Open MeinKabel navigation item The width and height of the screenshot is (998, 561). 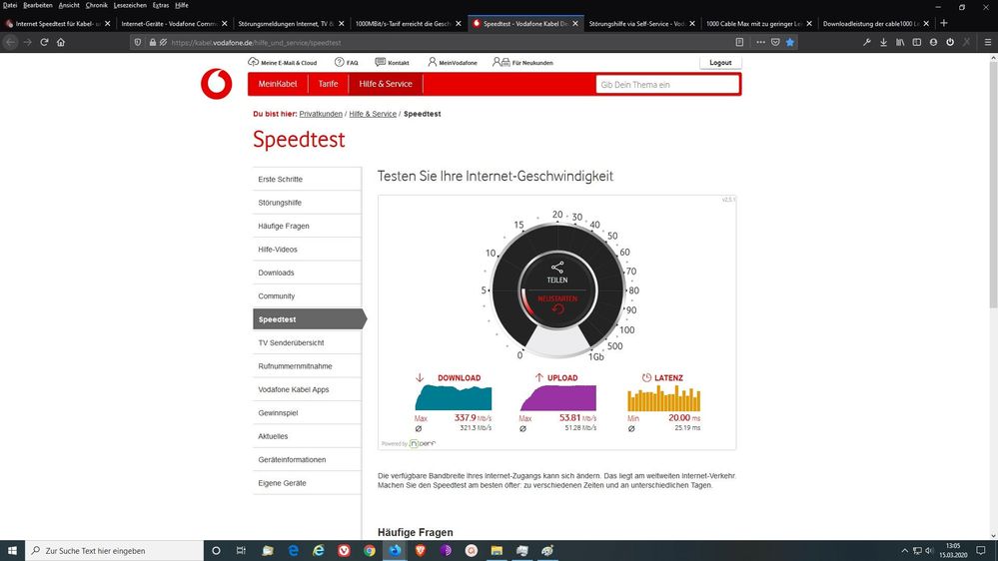point(278,84)
